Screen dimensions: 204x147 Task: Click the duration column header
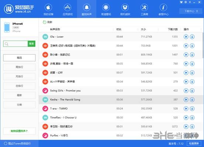tap(119, 29)
